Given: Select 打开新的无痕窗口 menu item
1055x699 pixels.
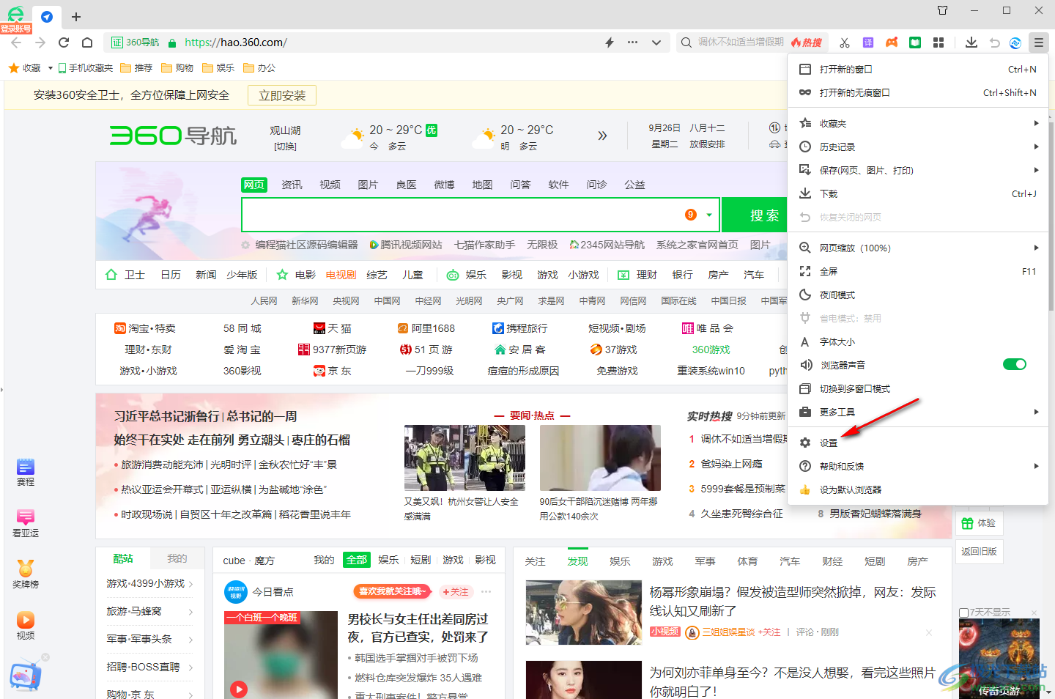Looking at the screenshot, I should 918,92.
